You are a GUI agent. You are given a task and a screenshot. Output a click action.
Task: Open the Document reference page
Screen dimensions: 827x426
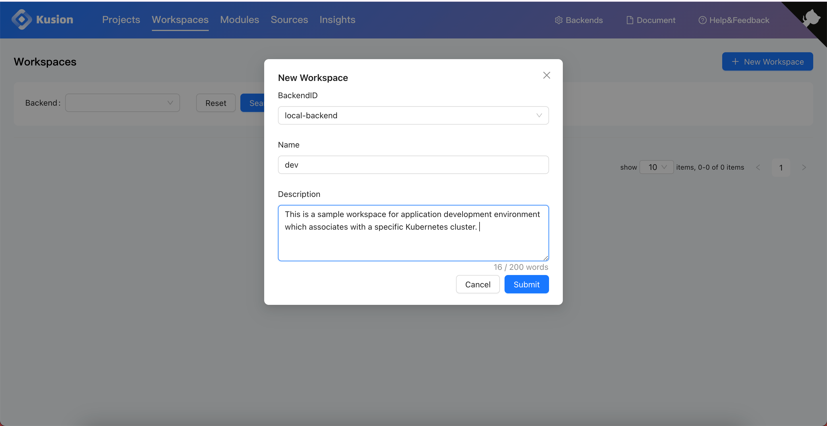[650, 20]
